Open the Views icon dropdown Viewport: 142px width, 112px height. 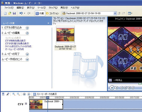(130, 13)
